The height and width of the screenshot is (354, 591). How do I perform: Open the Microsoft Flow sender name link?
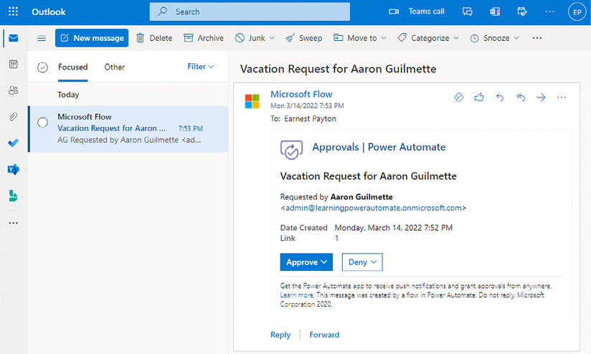[x=301, y=94]
